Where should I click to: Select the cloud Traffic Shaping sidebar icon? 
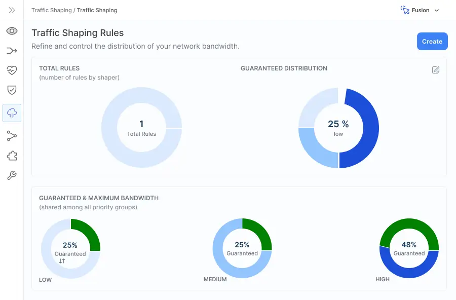click(12, 113)
